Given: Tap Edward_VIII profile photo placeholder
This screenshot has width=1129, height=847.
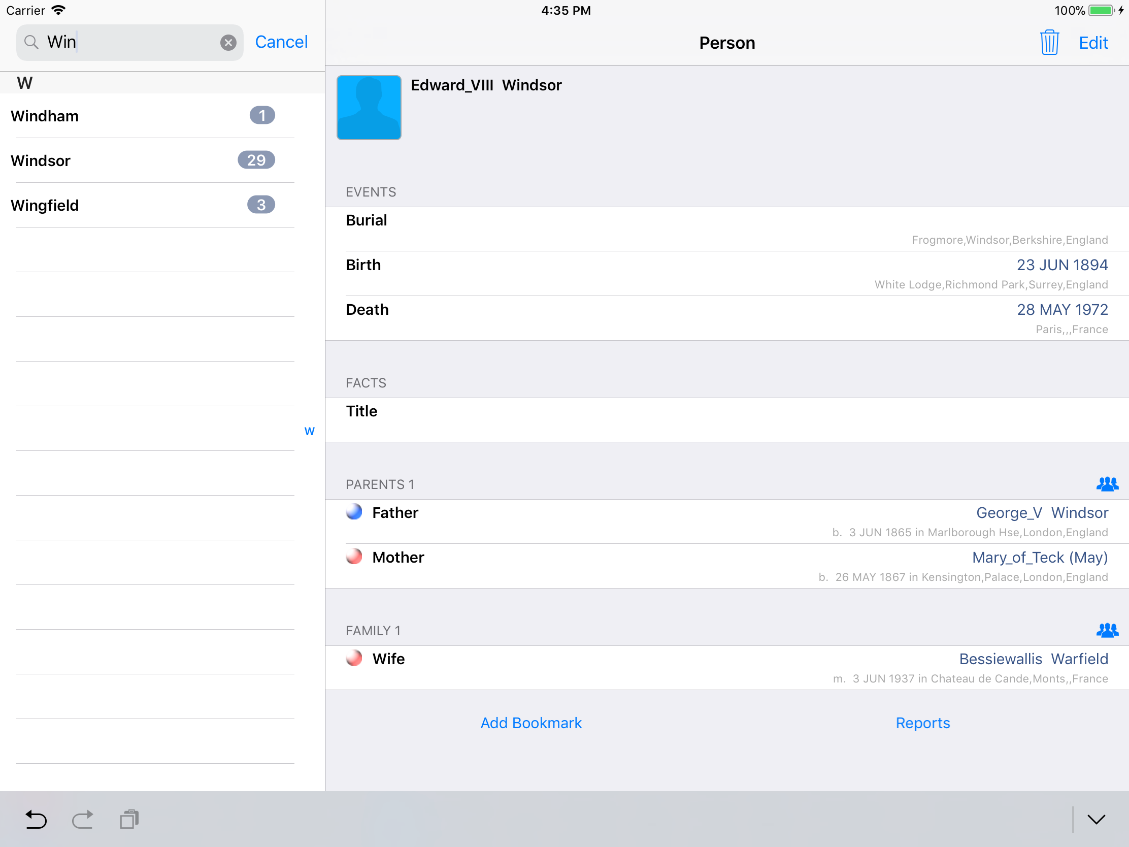Looking at the screenshot, I should click(369, 108).
